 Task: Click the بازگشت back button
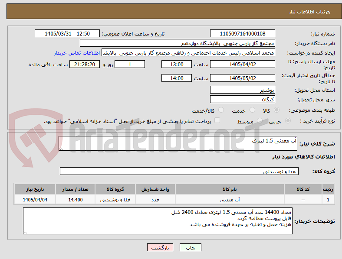click(160, 247)
